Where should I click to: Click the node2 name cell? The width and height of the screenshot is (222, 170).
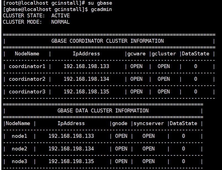click(x=19, y=149)
